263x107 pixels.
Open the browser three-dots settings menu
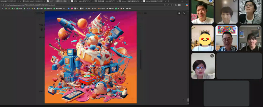[x=183, y=5]
